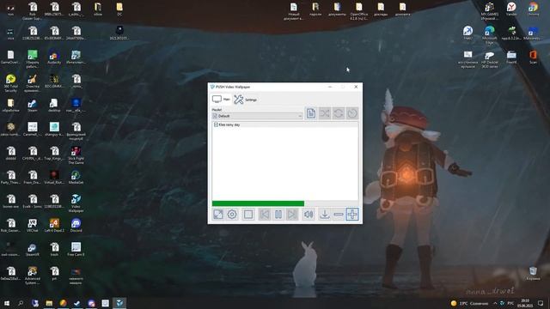Open the Main tab in Video Wallpaper

pos(221,100)
